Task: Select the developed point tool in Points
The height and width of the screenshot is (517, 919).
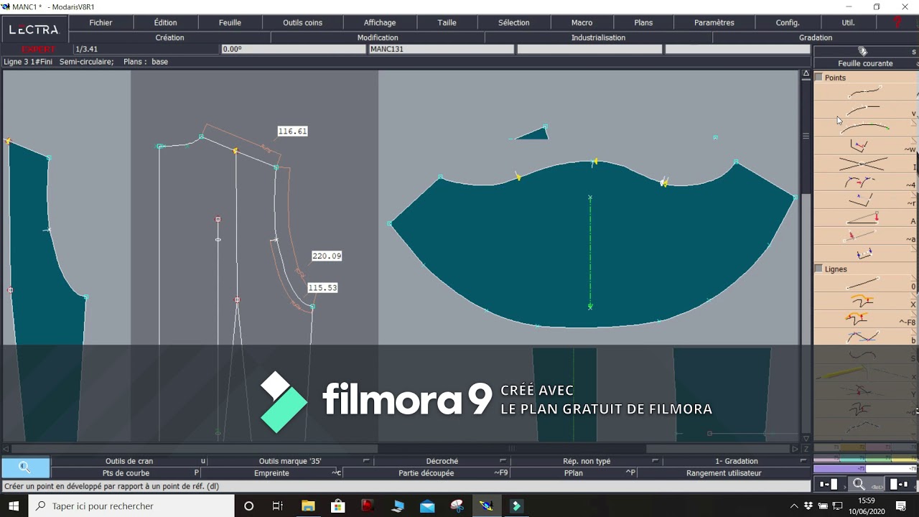Action: tap(864, 109)
